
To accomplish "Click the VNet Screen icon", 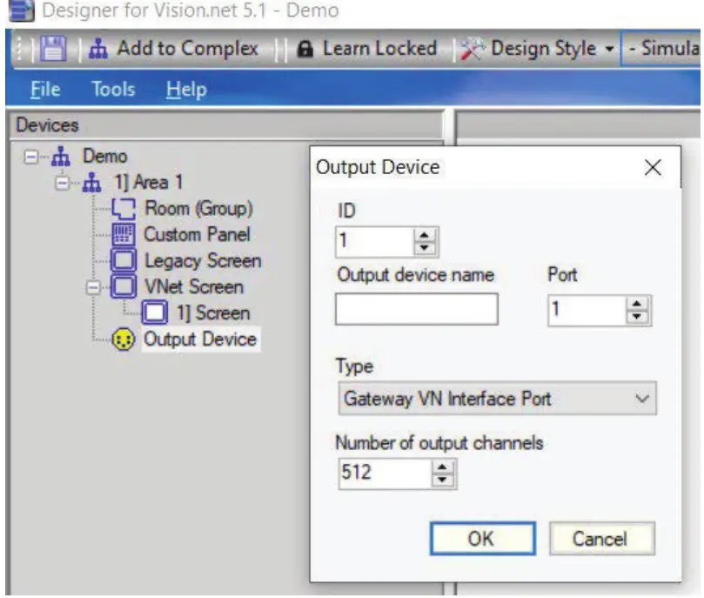I will click(x=124, y=286).
